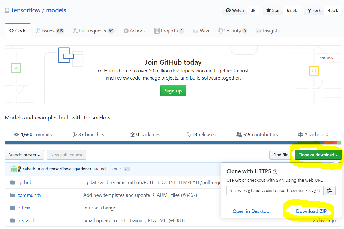The height and width of the screenshot is (229, 344).
Task: View the 37 branches
Action: [89, 135]
